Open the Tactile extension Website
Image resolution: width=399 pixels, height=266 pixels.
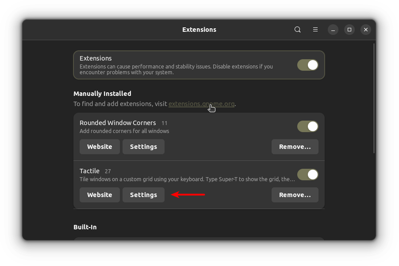tap(100, 195)
